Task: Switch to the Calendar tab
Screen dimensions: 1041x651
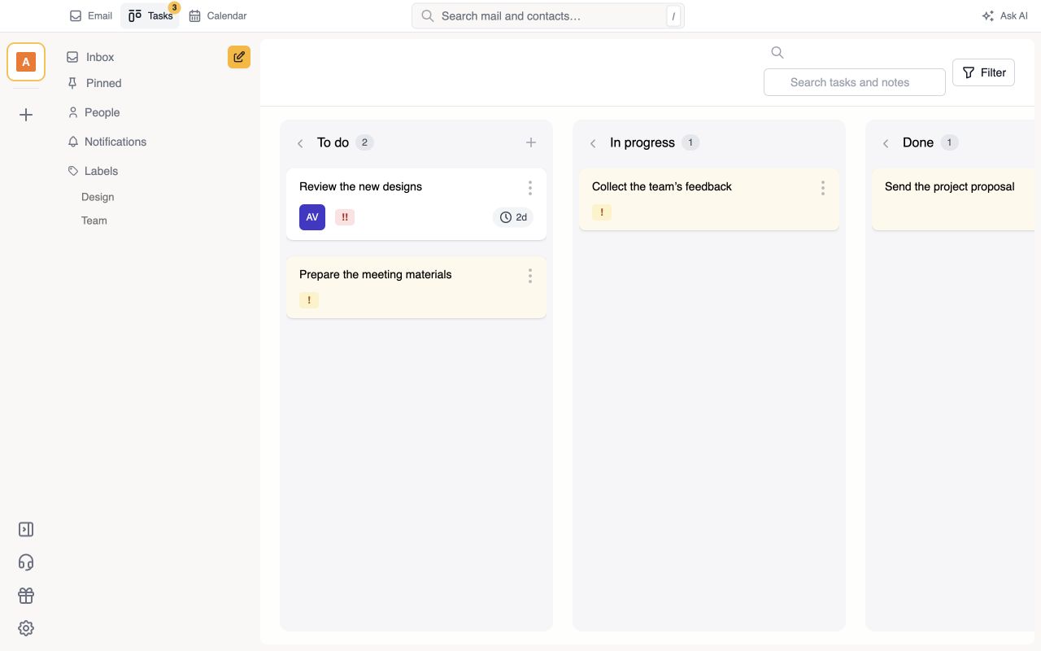Action: [x=218, y=15]
